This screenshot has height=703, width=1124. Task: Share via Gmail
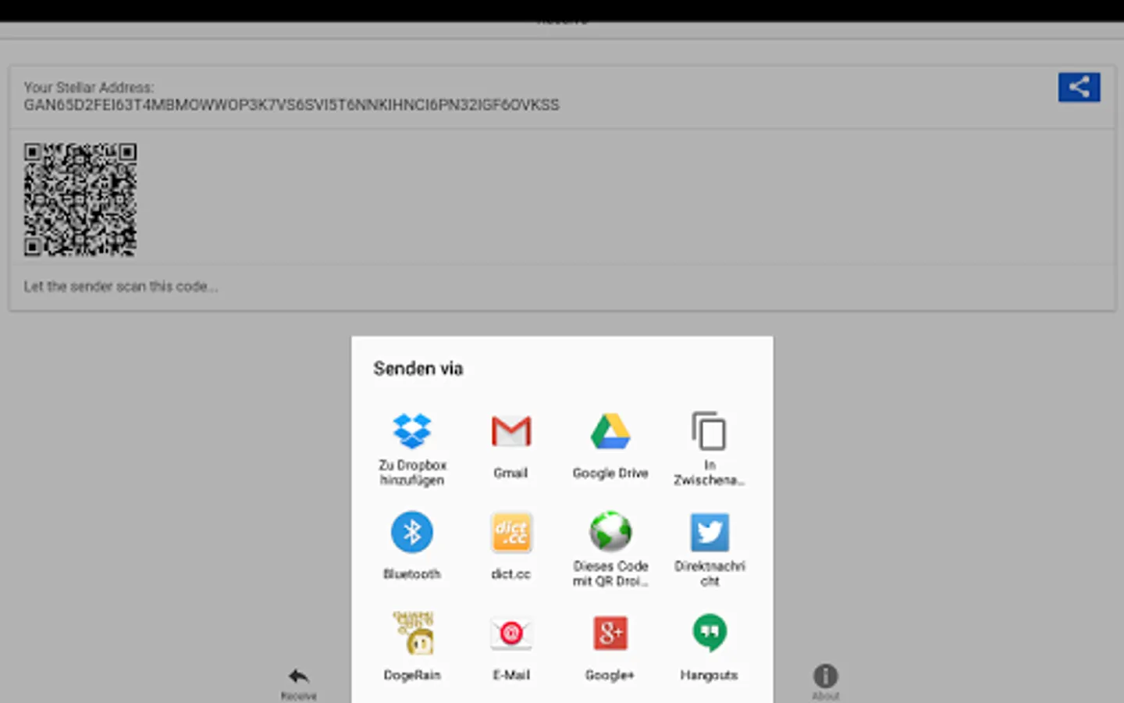point(511,446)
